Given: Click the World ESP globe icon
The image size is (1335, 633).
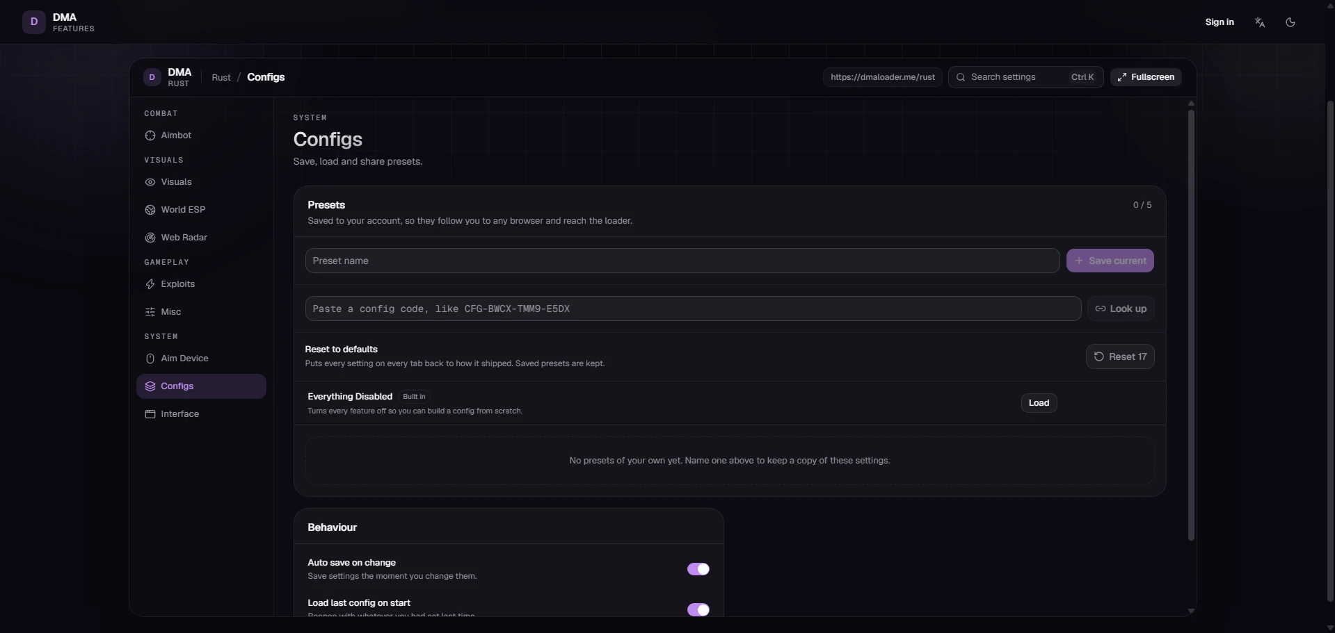Looking at the screenshot, I should [x=150, y=210].
